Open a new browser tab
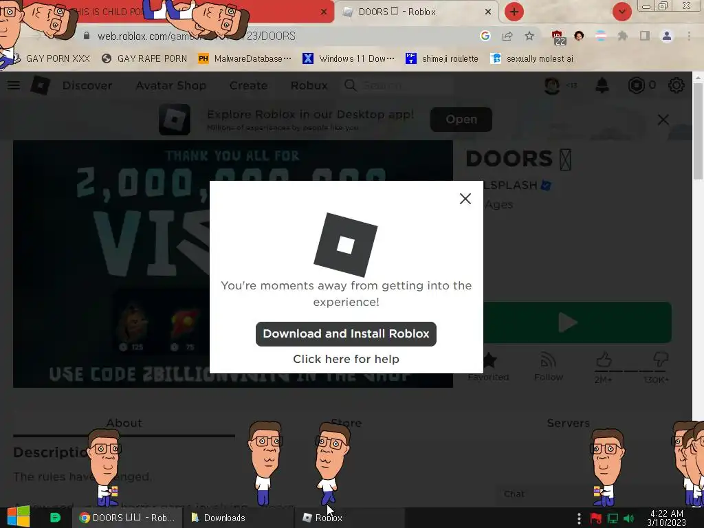 [x=514, y=12]
